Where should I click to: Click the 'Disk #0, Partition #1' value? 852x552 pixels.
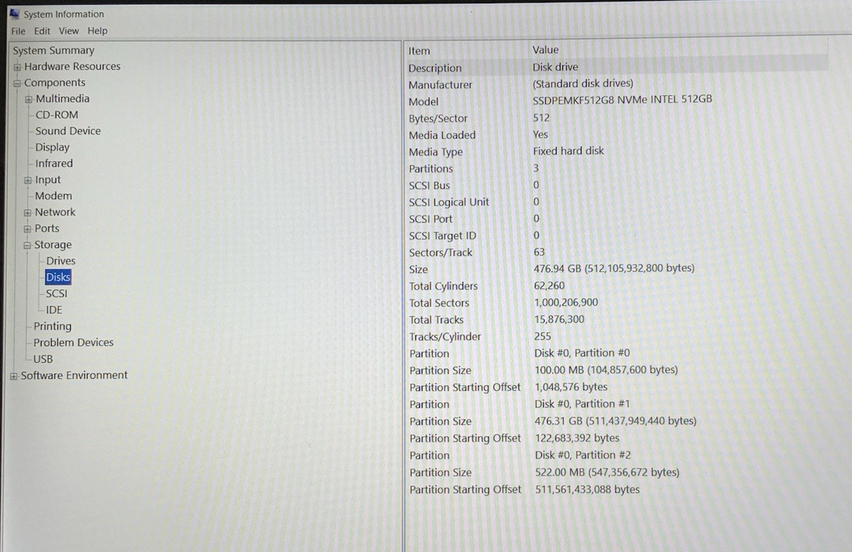pyautogui.click(x=582, y=404)
